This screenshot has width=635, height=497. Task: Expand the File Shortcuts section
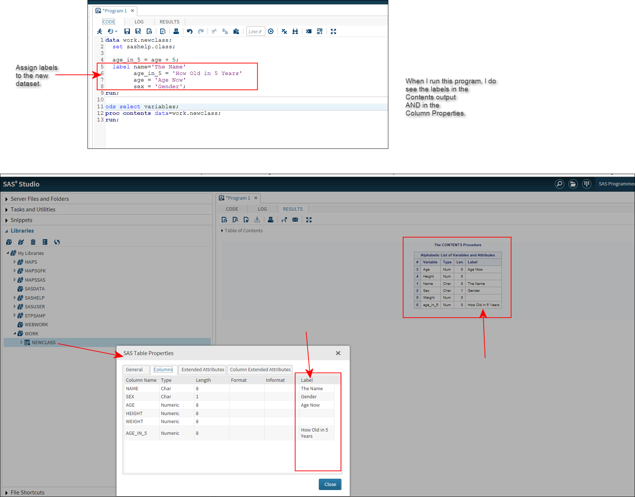pos(7,493)
